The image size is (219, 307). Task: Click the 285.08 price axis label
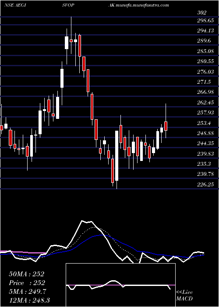pos(205,51)
